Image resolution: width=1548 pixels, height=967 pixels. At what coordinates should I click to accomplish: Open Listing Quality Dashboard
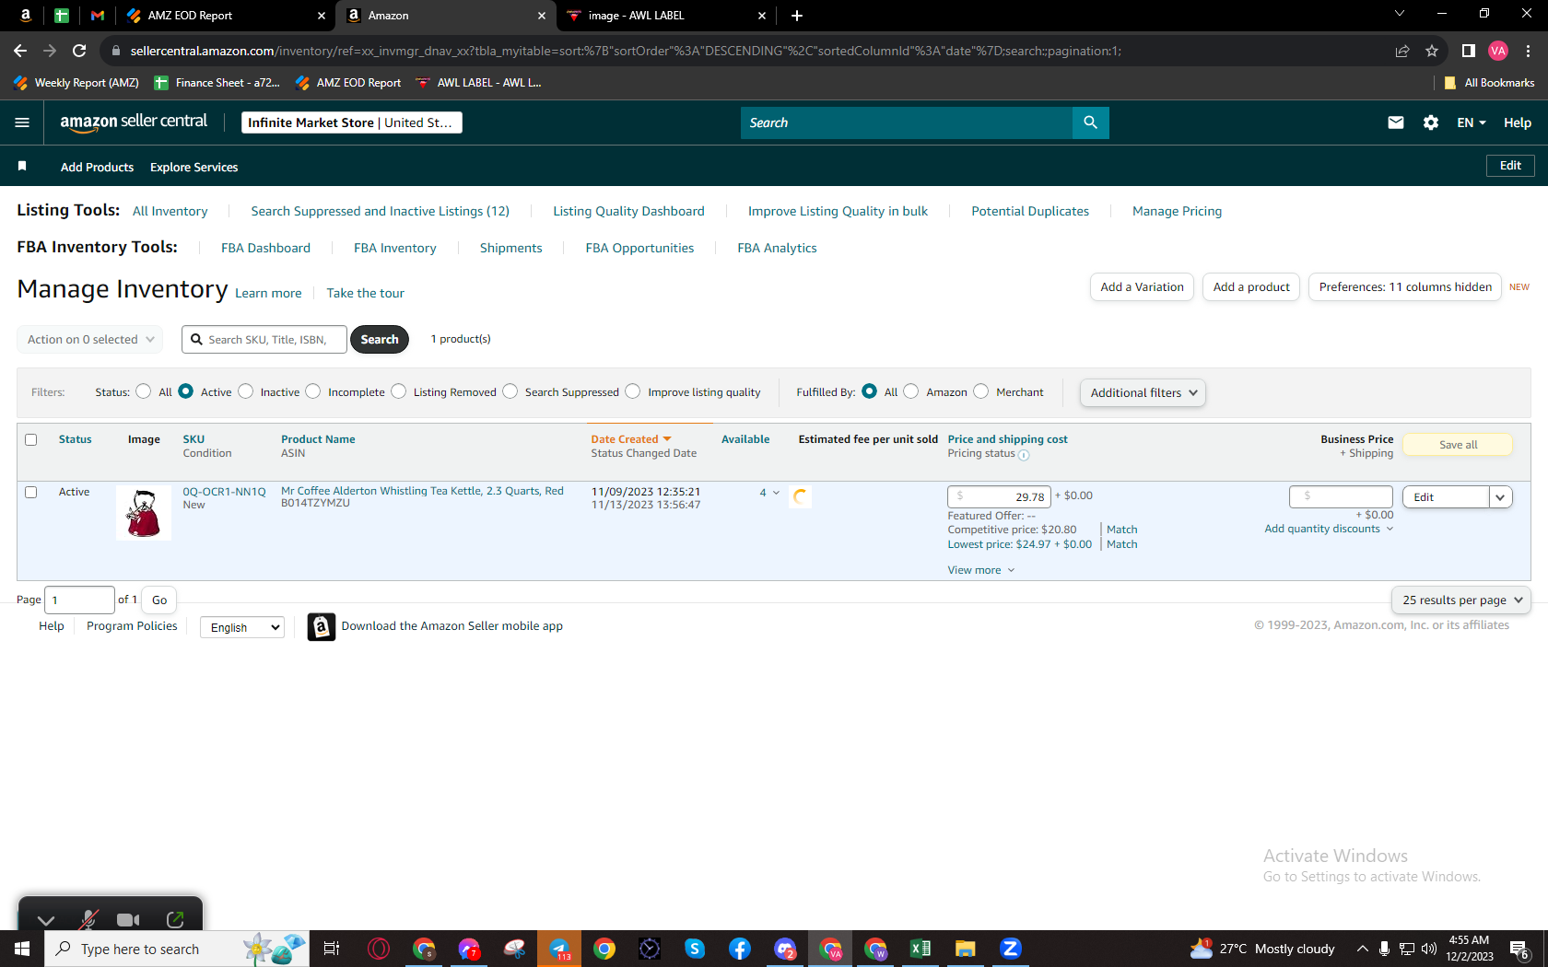(x=628, y=211)
